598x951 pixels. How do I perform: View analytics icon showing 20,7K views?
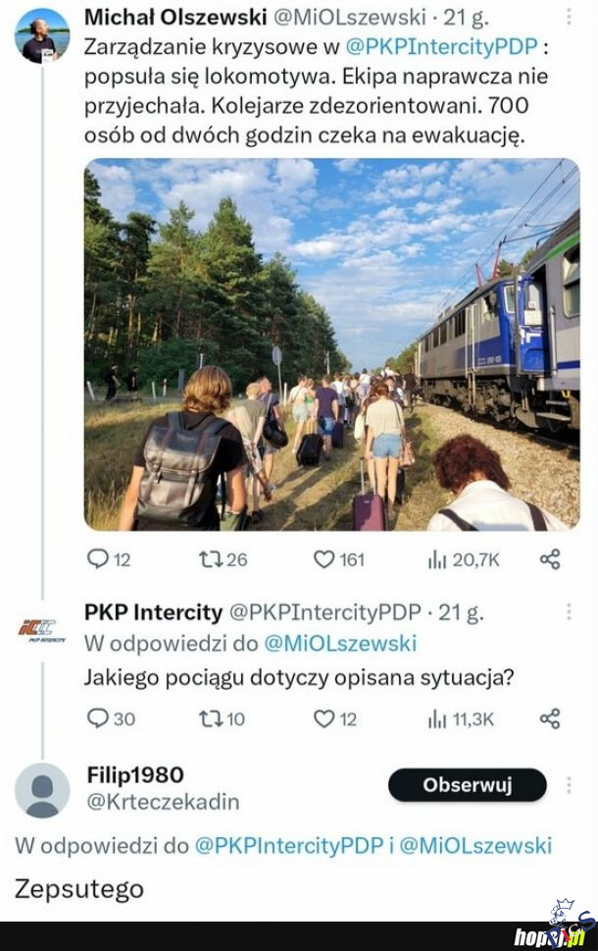click(x=437, y=558)
